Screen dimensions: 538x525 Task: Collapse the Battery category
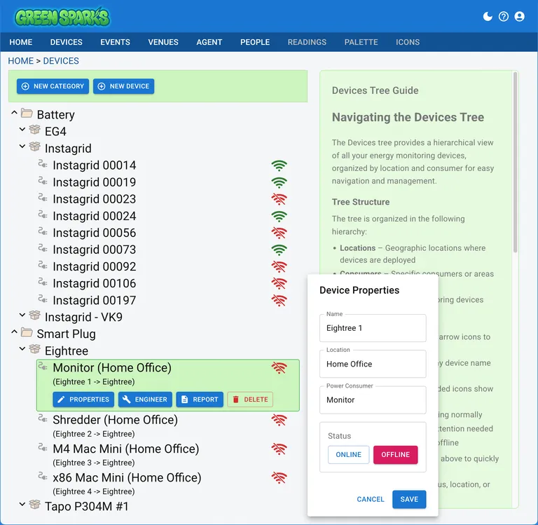tap(14, 114)
